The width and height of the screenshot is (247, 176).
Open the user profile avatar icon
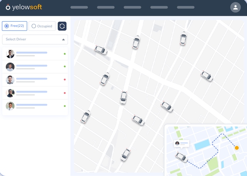coord(235,7)
